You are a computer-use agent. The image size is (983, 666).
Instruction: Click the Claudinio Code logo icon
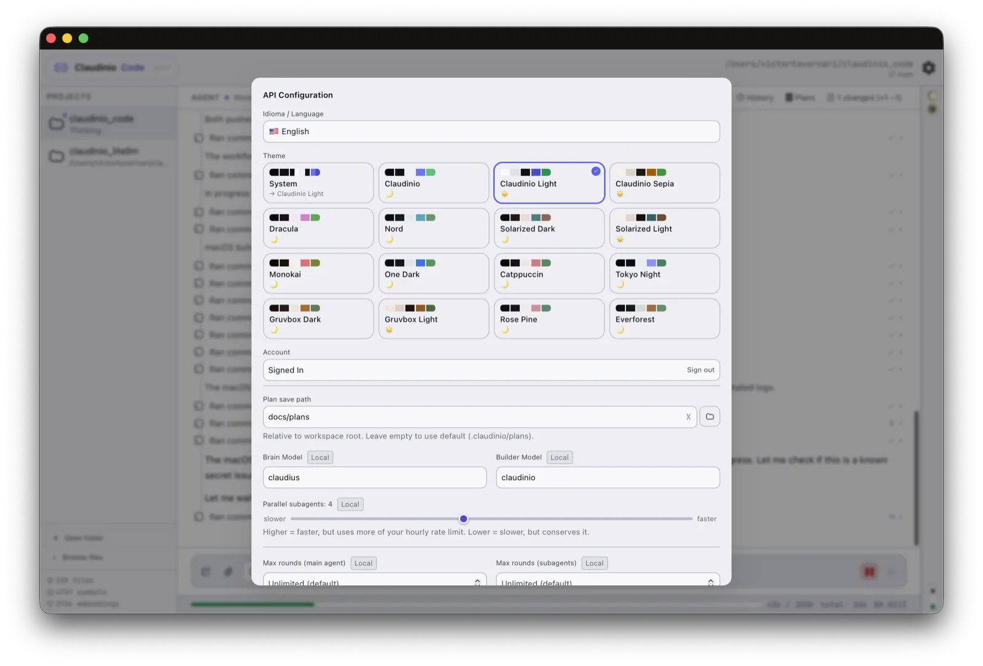(x=61, y=68)
